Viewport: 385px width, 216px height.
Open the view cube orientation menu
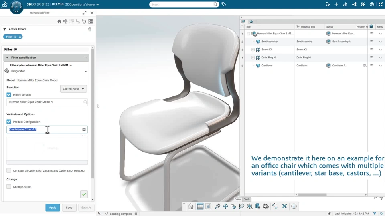click(x=249, y=206)
